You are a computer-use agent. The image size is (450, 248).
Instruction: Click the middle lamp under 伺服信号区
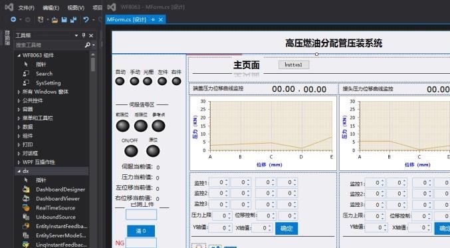tap(141, 126)
